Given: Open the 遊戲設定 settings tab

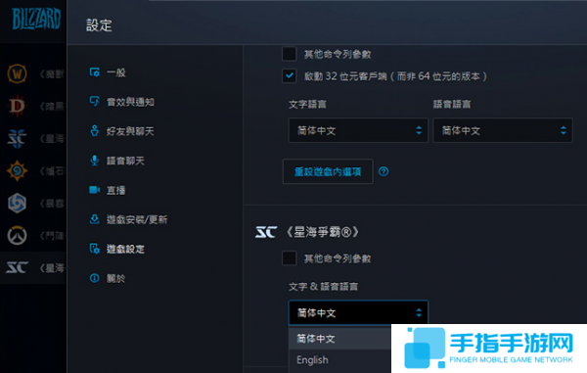Looking at the screenshot, I should click(125, 249).
